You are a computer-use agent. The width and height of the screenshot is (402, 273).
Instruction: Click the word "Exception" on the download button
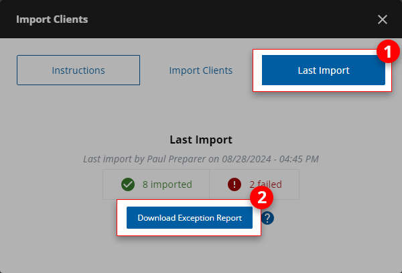(194, 218)
